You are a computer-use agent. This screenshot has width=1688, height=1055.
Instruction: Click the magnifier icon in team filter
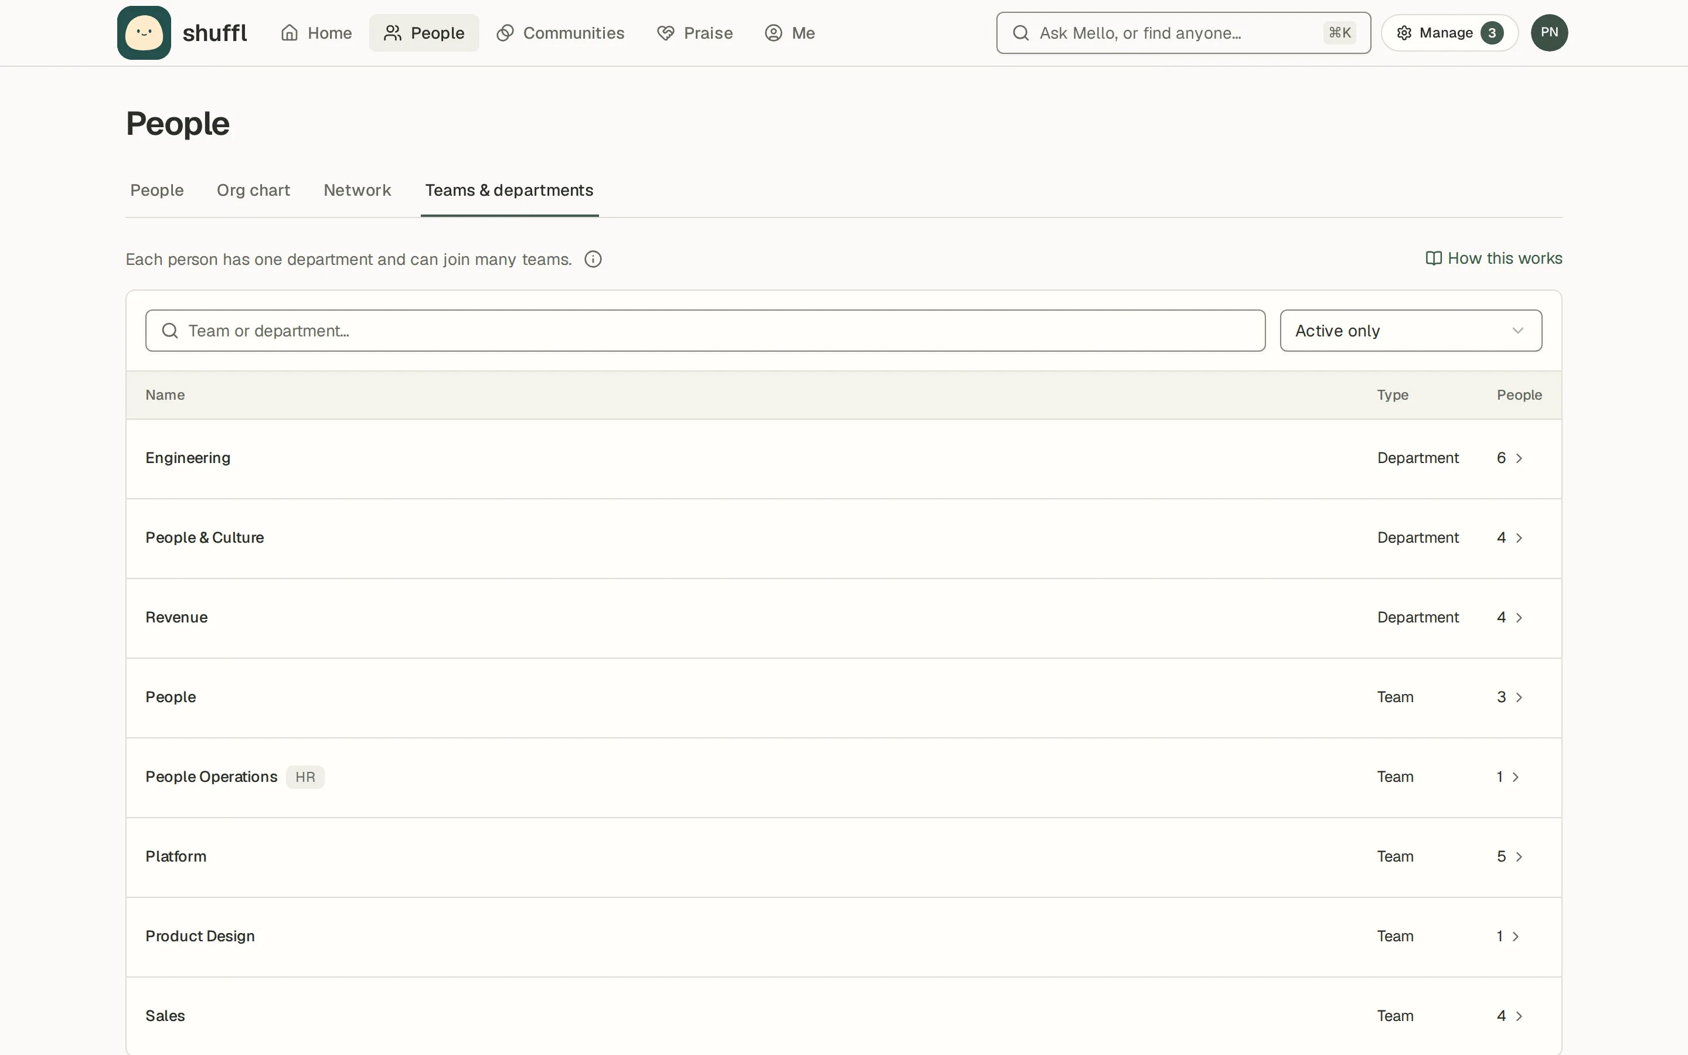(x=170, y=331)
